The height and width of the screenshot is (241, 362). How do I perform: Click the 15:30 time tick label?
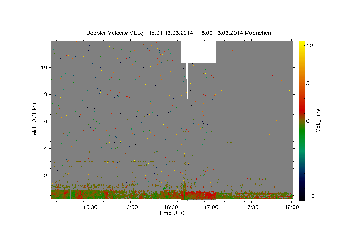[90, 207]
